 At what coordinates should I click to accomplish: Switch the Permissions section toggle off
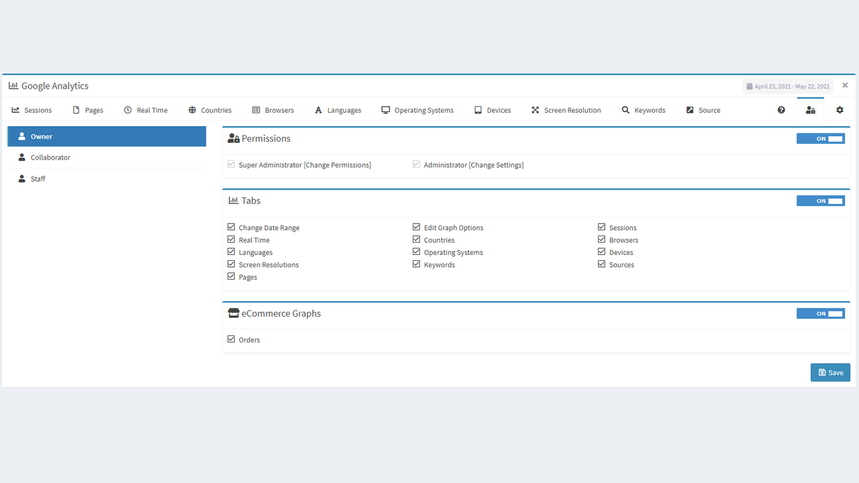pos(820,138)
